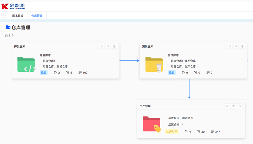Click 前置仓库：开发仓库 in 测试仓库 card
Image resolution: width=253 pixels, height=144 pixels.
(x=183, y=61)
